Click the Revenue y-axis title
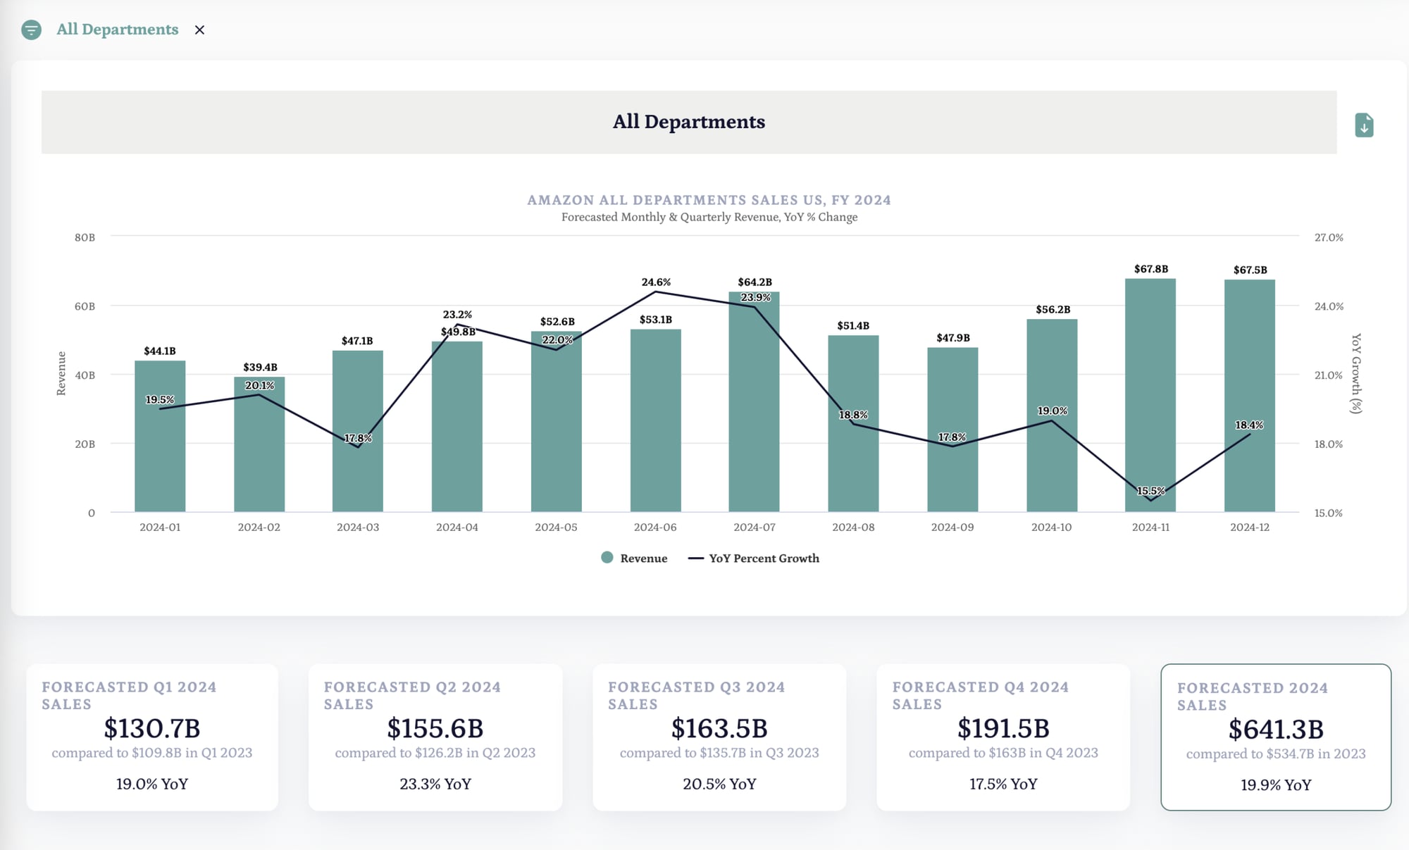The width and height of the screenshot is (1409, 850). pyautogui.click(x=61, y=373)
